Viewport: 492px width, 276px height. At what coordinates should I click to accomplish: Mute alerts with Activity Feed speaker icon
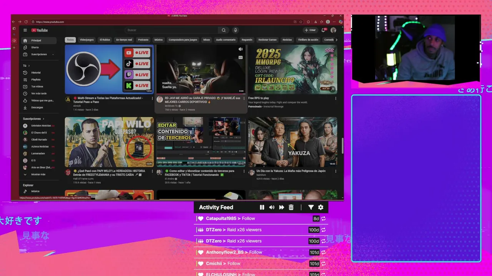click(x=272, y=207)
